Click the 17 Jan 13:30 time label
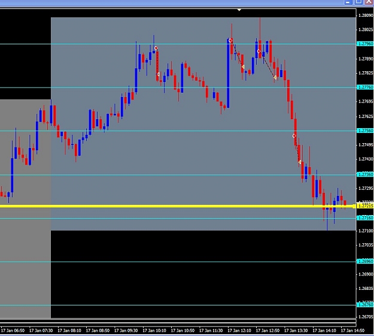 pos(296,331)
